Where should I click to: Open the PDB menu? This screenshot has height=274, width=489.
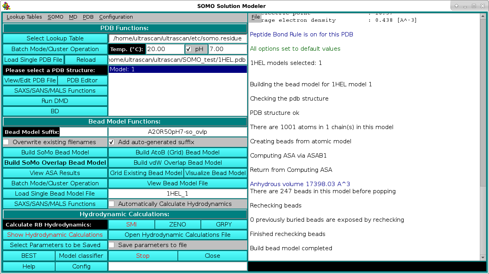click(88, 17)
